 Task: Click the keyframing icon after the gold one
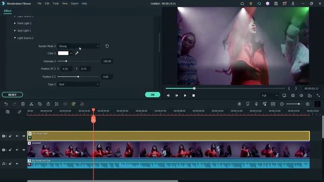pos(82,104)
